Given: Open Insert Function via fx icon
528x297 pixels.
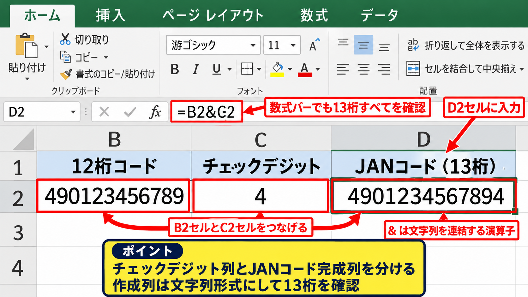Looking at the screenshot, I should pos(155,112).
